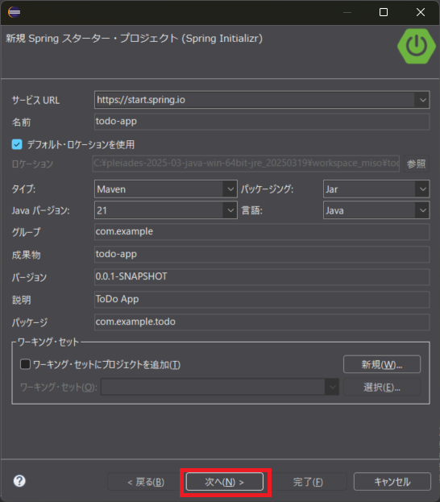440x502 pixels.
Task: Open the 言語 Java dropdown
Action: pyautogui.click(x=422, y=210)
